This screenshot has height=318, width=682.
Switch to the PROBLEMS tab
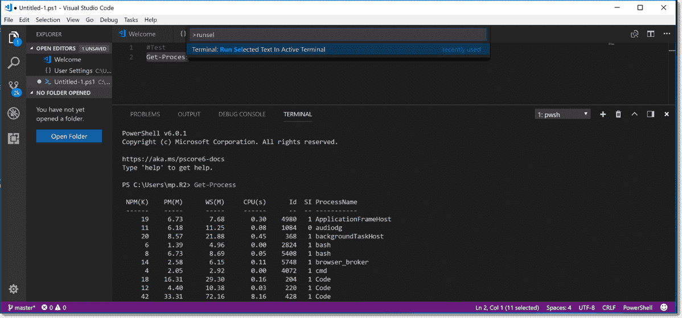(145, 114)
